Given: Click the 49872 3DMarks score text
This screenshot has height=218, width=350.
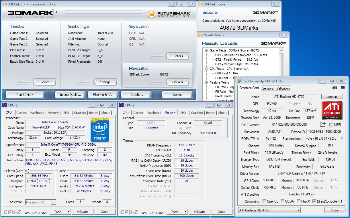Looking at the screenshot, I should point(239,28).
